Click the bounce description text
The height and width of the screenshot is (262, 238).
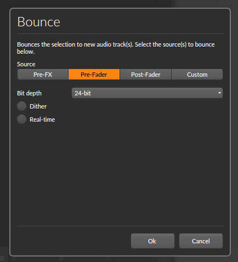[x=116, y=48]
